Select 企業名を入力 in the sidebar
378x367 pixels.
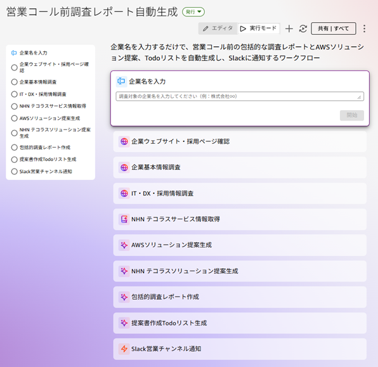(33, 53)
